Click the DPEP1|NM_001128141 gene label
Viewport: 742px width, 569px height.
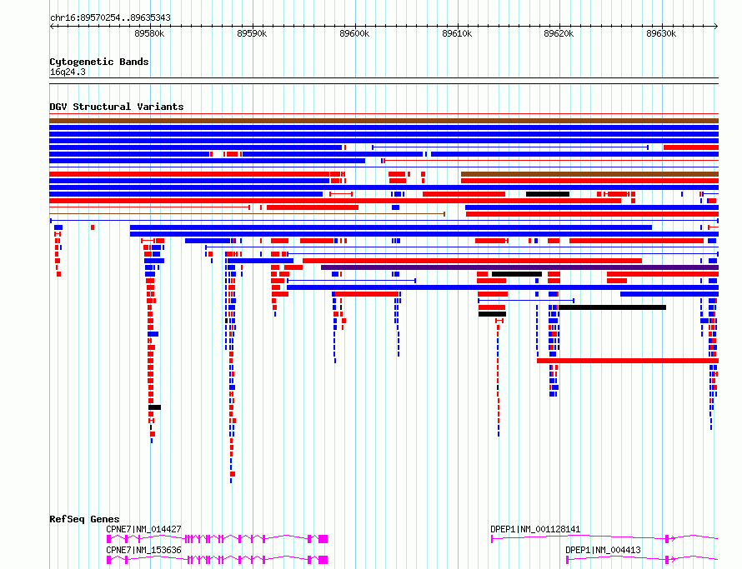tap(535, 529)
